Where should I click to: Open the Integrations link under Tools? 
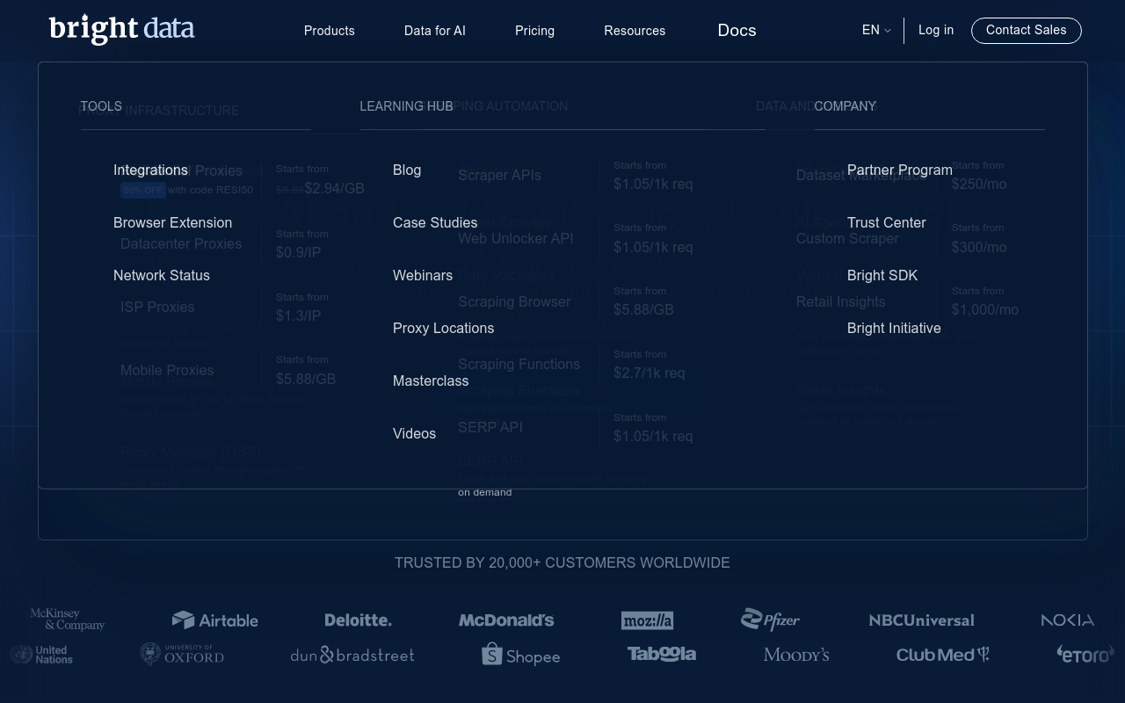(150, 170)
